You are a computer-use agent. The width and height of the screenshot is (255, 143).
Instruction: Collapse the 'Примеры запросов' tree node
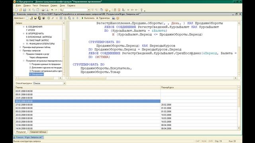coord(20,50)
